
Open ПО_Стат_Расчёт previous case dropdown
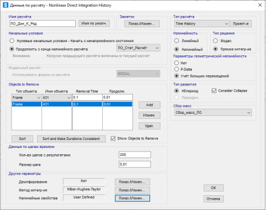[138, 48]
